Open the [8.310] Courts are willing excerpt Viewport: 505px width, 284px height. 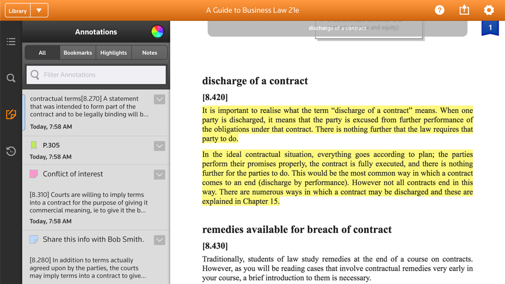(x=89, y=202)
